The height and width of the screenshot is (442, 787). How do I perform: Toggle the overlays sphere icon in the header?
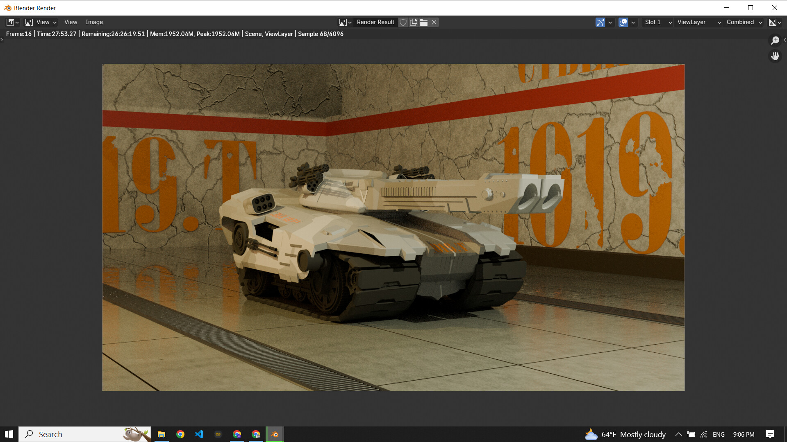(x=623, y=22)
